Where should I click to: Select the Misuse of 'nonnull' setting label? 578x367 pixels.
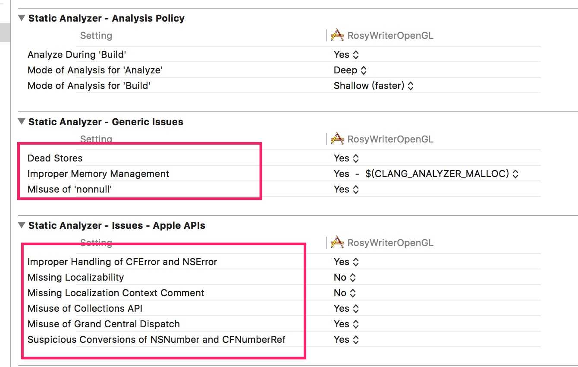coord(69,189)
